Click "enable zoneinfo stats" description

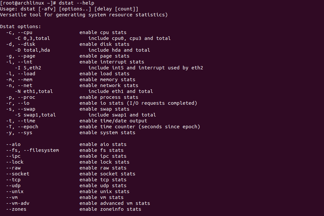click(110, 209)
